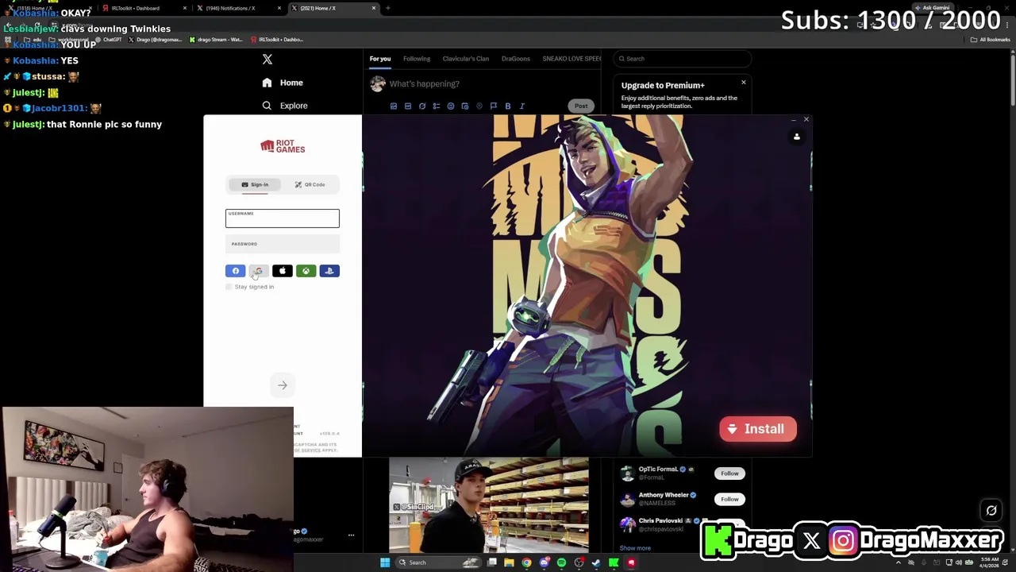Switch to the Notifications / X browser tab

(x=237, y=8)
